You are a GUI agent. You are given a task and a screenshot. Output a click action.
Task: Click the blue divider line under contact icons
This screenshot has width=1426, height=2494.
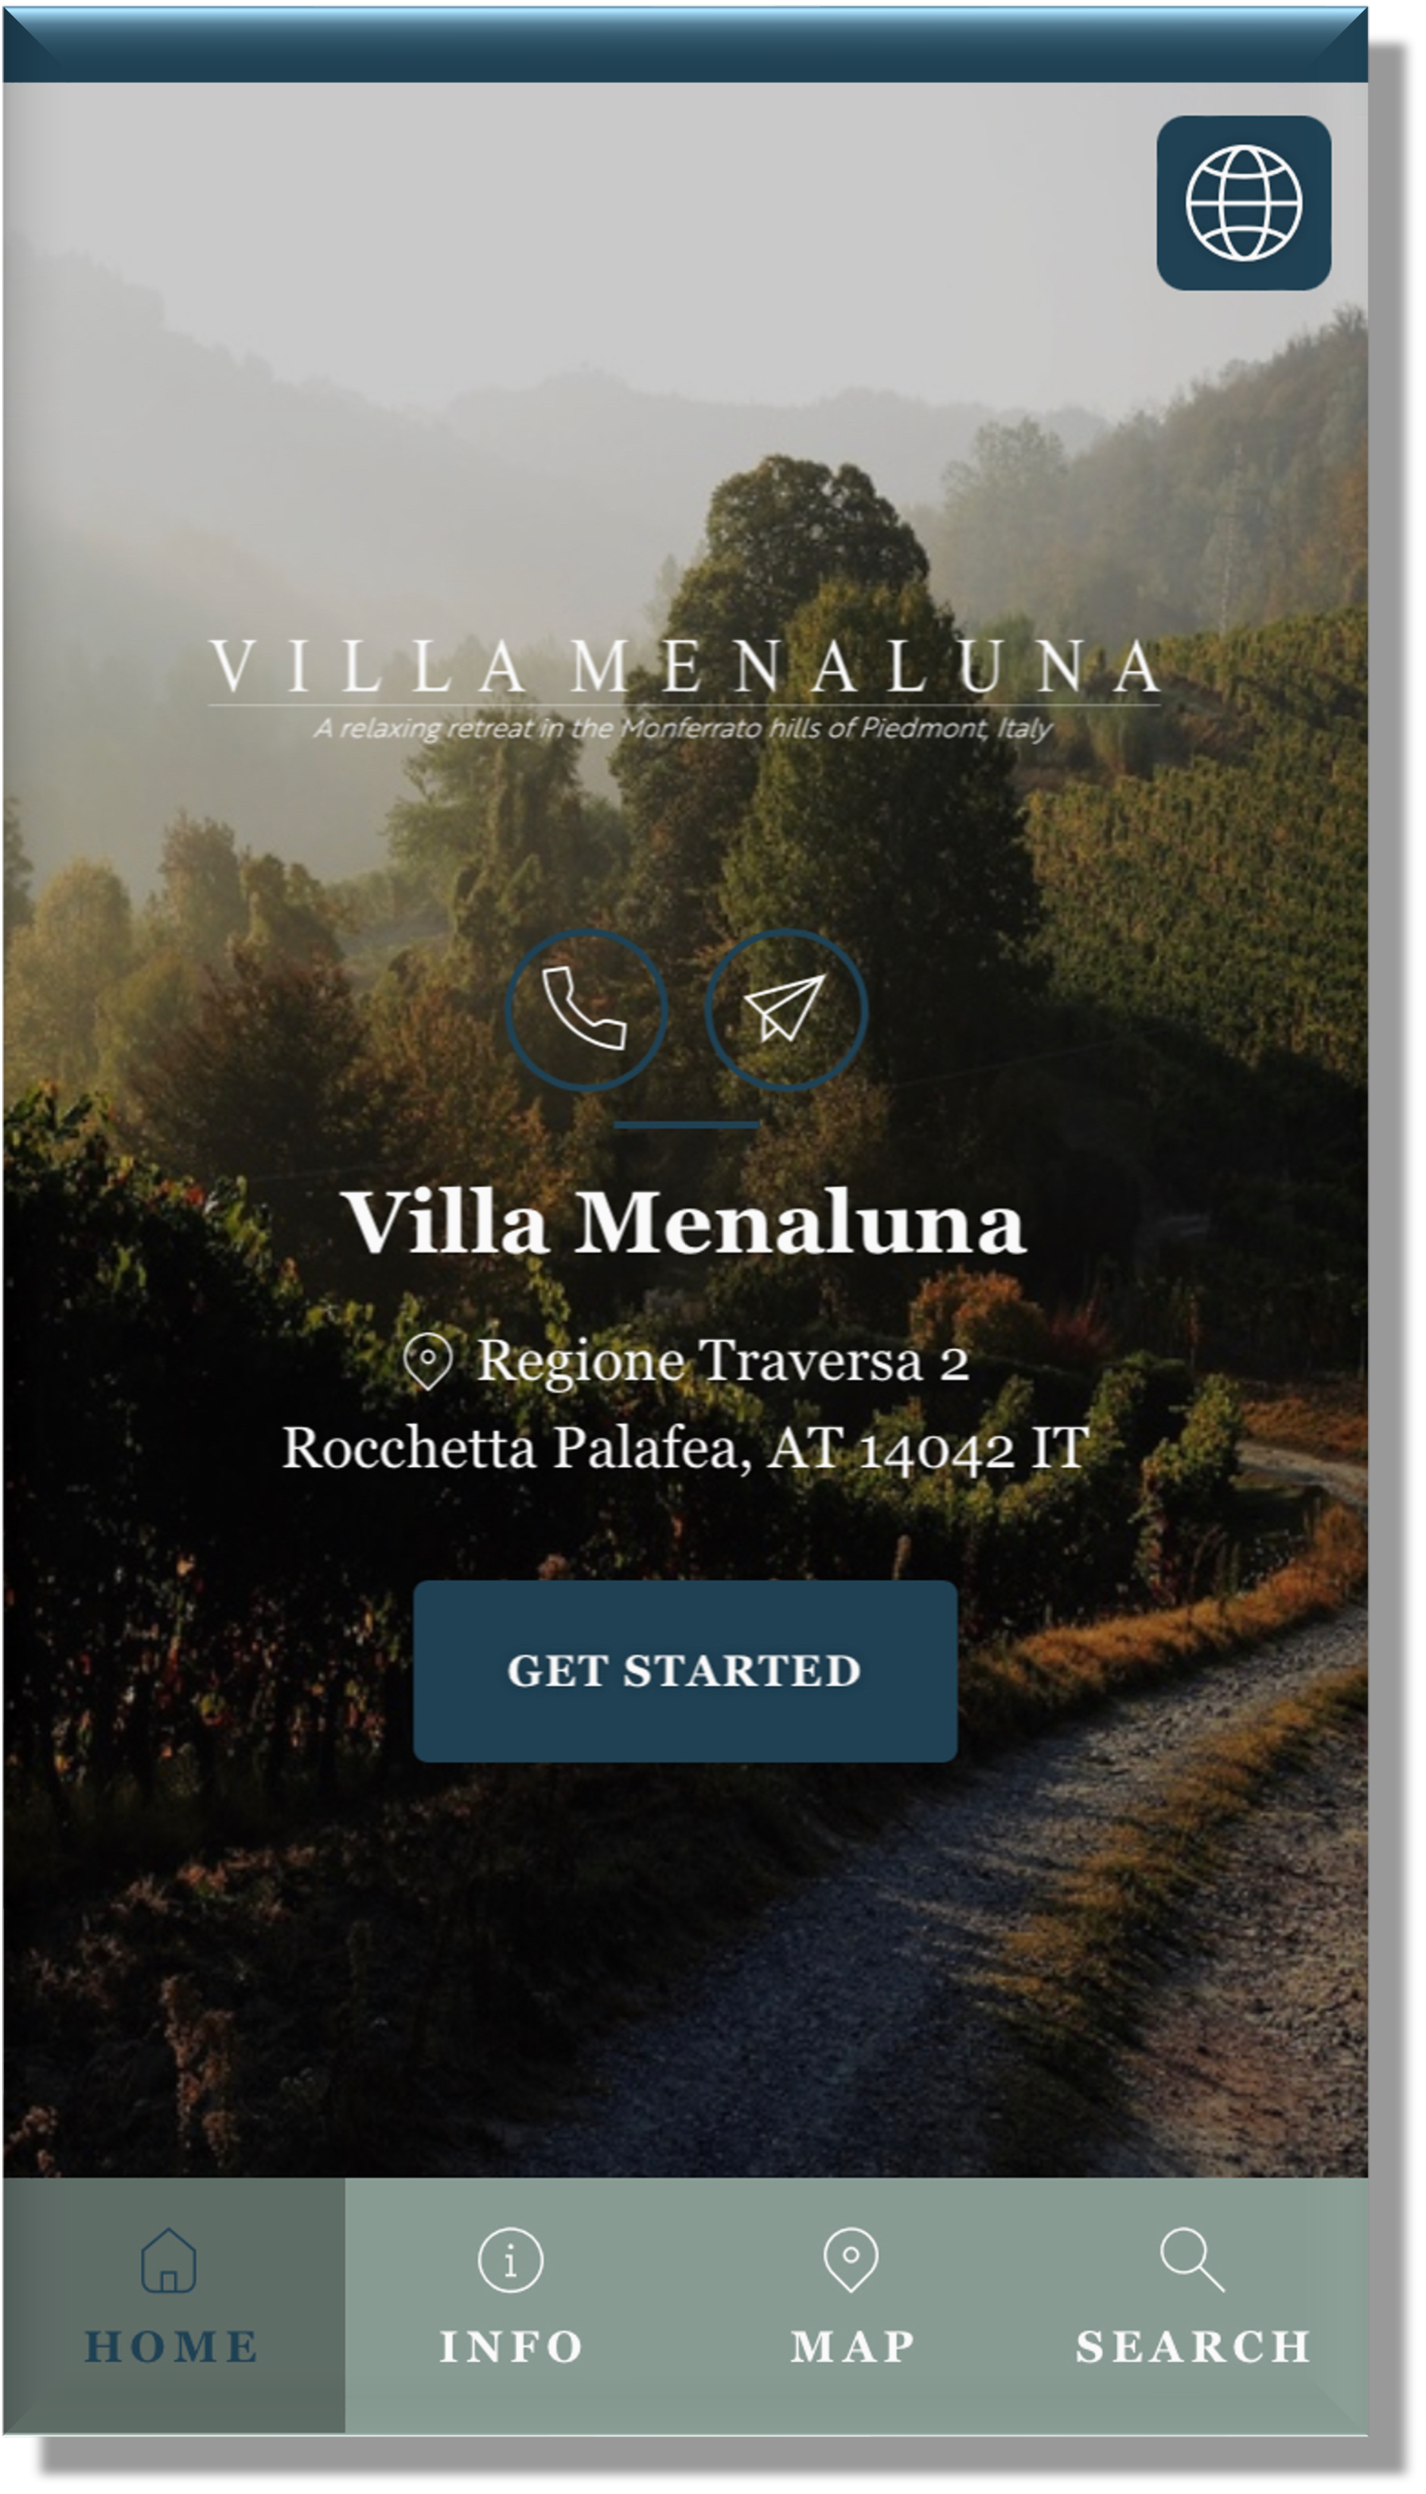tap(687, 1125)
